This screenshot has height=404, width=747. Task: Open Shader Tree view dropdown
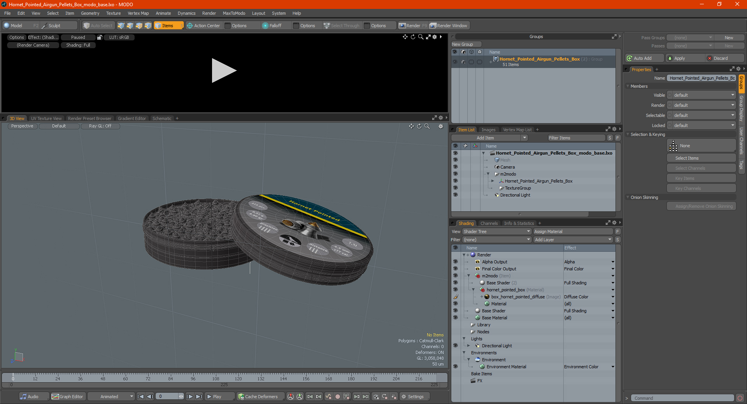(496, 232)
